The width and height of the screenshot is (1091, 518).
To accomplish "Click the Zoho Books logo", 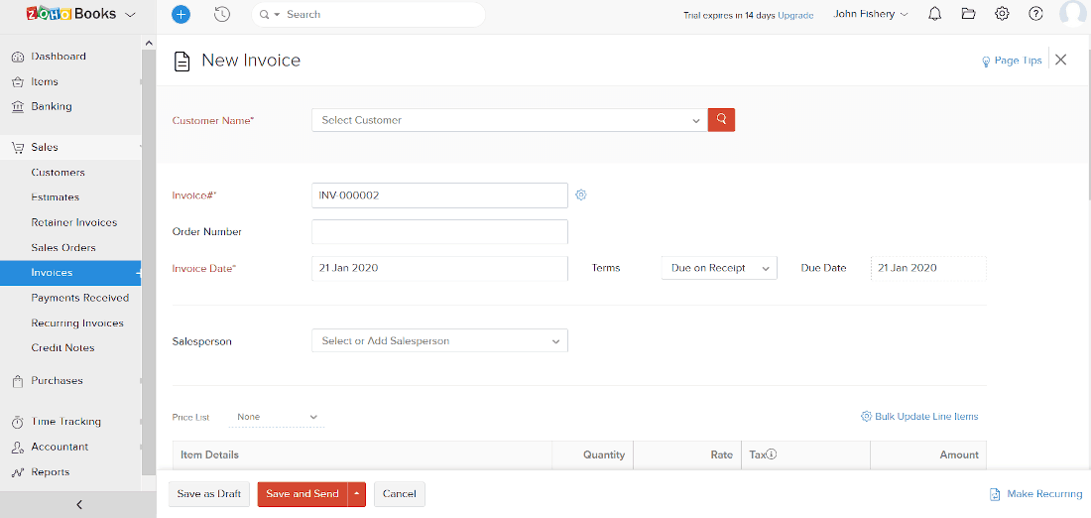I will click(71, 14).
